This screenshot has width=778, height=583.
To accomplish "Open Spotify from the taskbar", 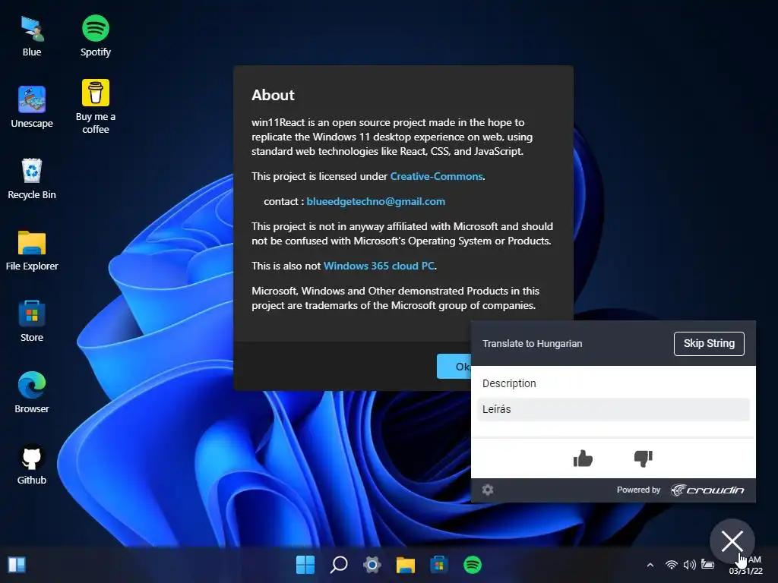I will (x=473, y=565).
